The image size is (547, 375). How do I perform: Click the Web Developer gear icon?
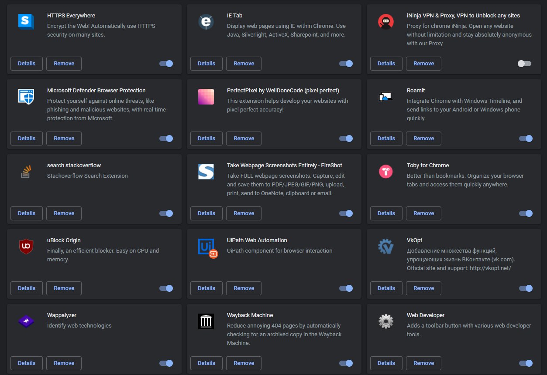tap(386, 321)
